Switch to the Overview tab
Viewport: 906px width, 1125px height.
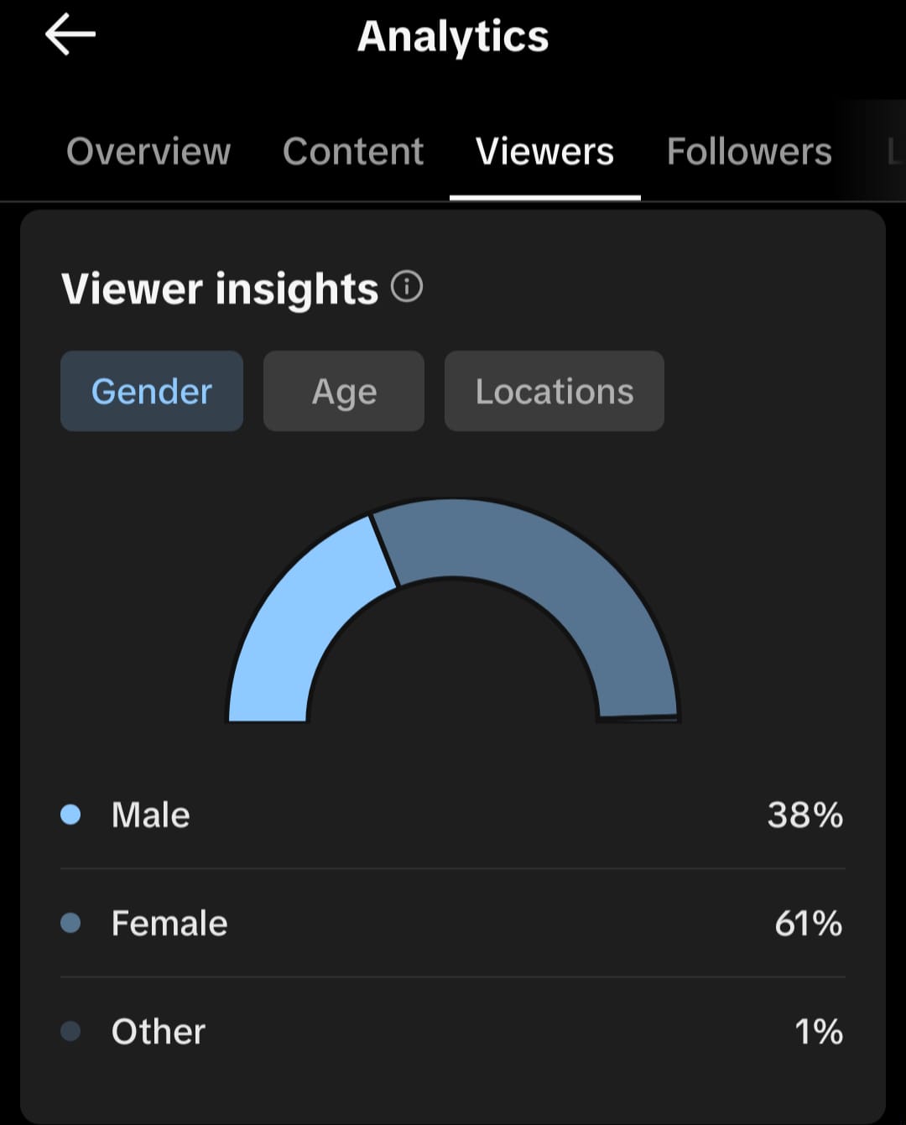point(148,152)
